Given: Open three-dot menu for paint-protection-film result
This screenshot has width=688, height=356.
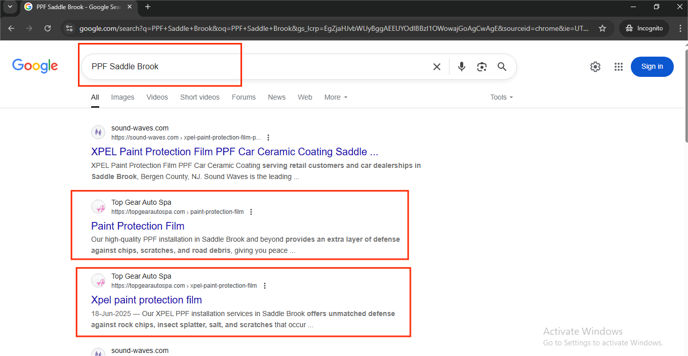Looking at the screenshot, I should (x=251, y=212).
